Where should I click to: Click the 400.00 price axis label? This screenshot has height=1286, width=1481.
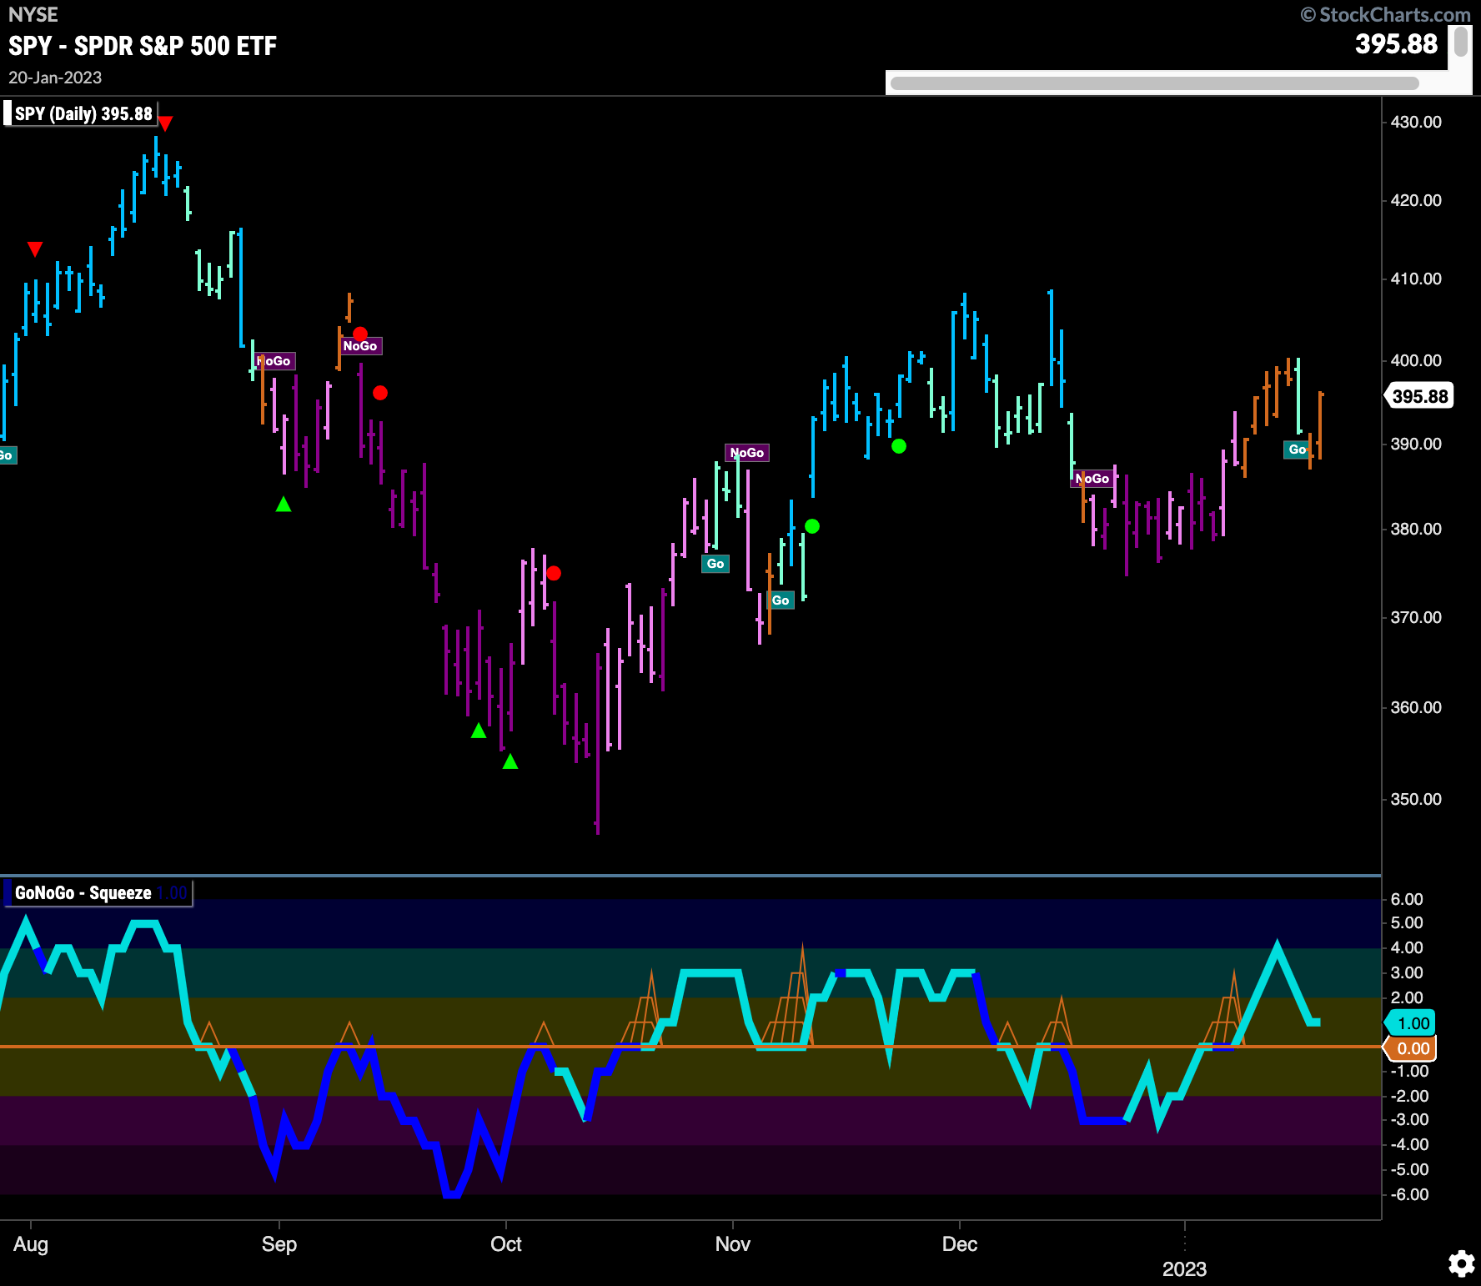coord(1416,360)
